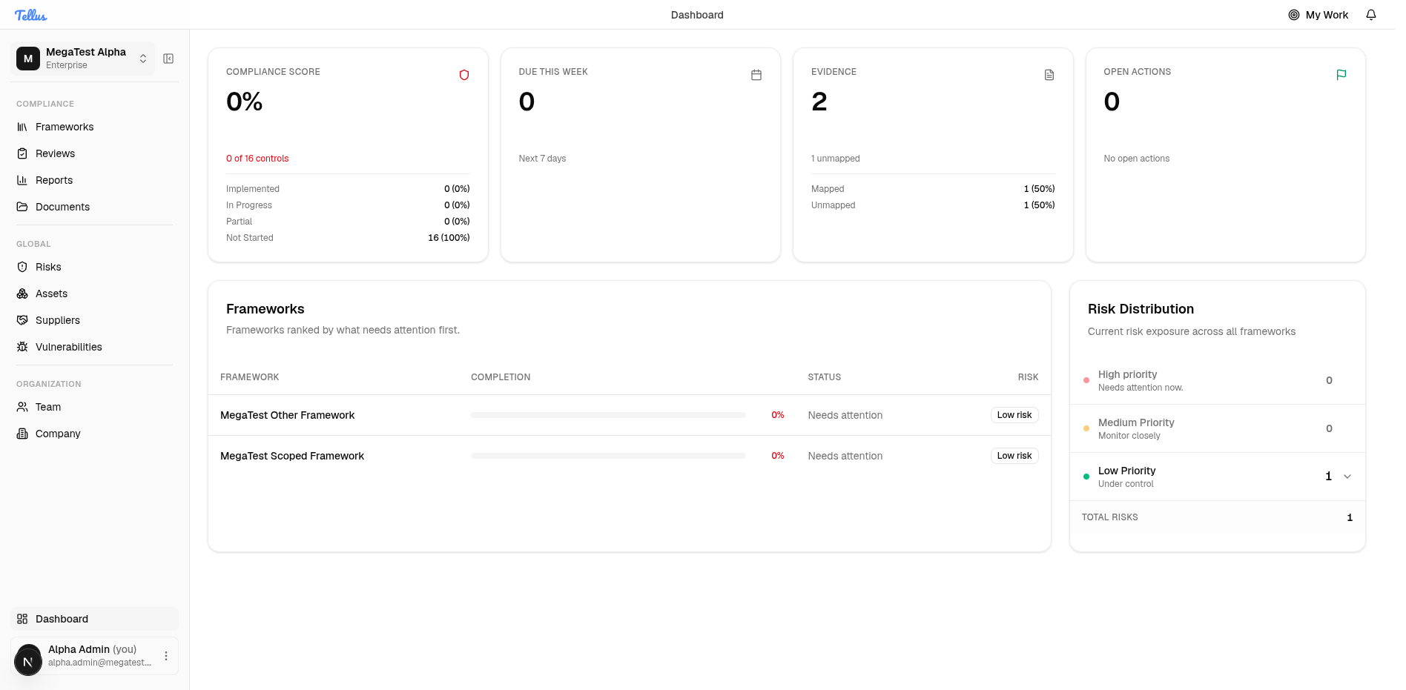Go to Suppliers
Screen dimensions: 1406x690
tap(94, 320)
